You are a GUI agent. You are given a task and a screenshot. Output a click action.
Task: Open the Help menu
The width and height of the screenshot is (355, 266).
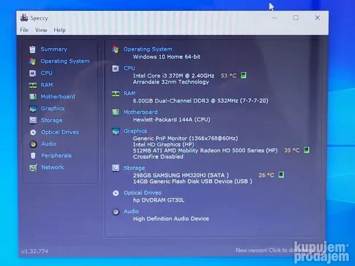59,30
